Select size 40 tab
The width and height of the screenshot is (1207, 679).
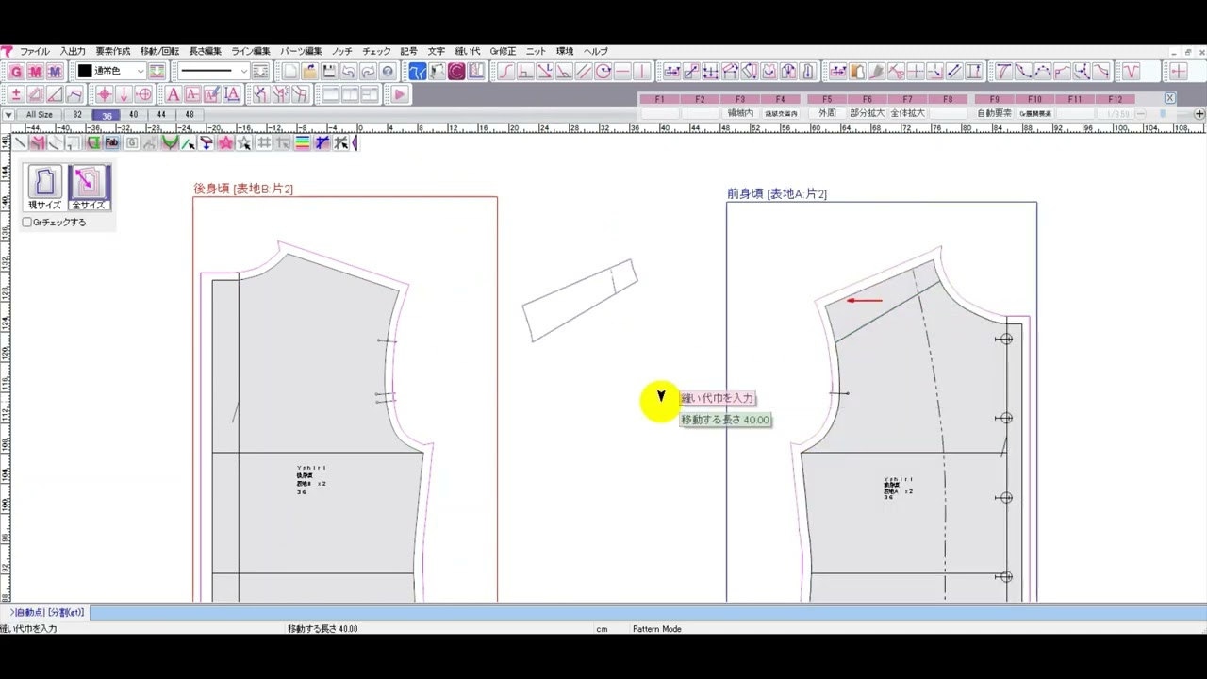coord(133,115)
